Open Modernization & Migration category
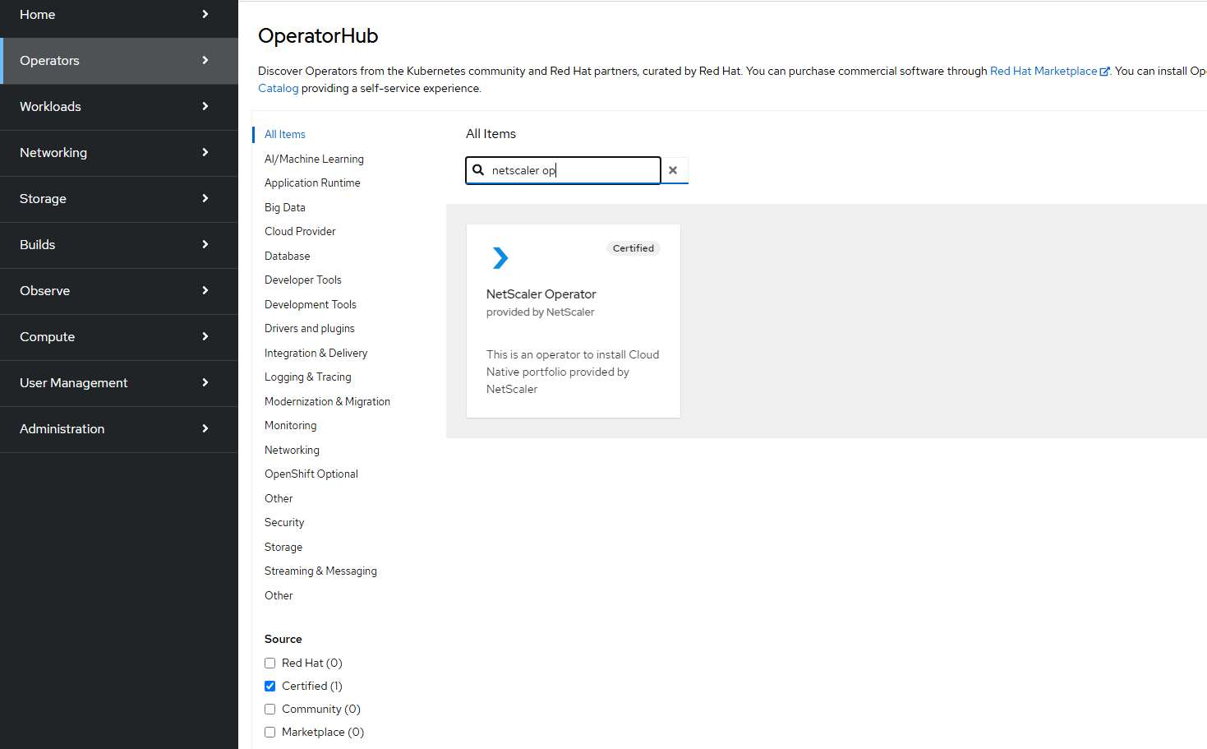Image resolution: width=1207 pixels, height=749 pixels. [327, 401]
